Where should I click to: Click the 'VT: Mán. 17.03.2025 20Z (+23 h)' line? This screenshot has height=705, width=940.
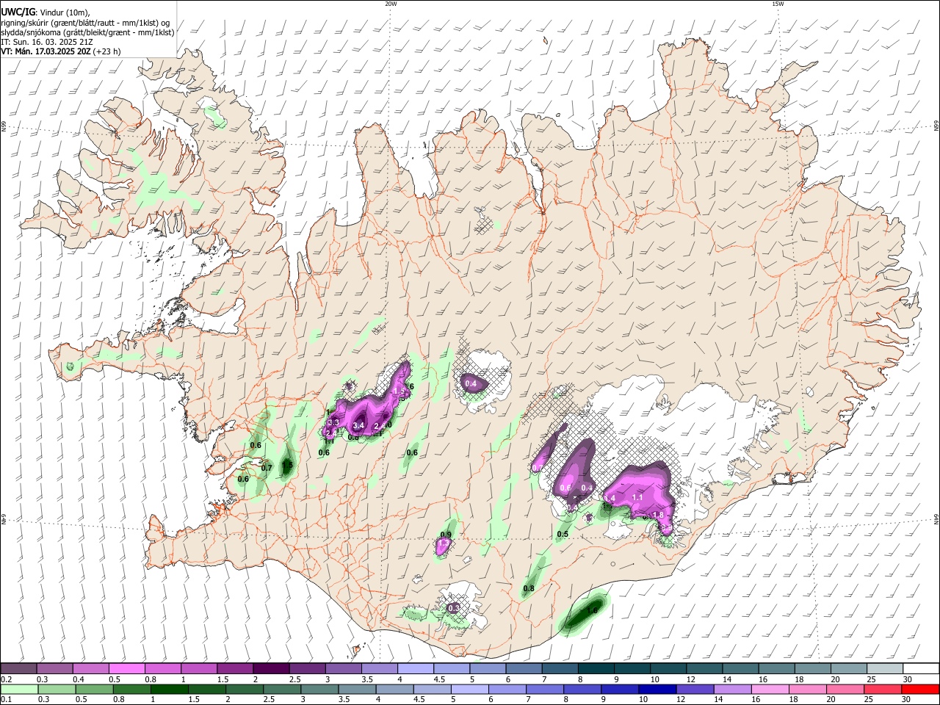click(61, 51)
